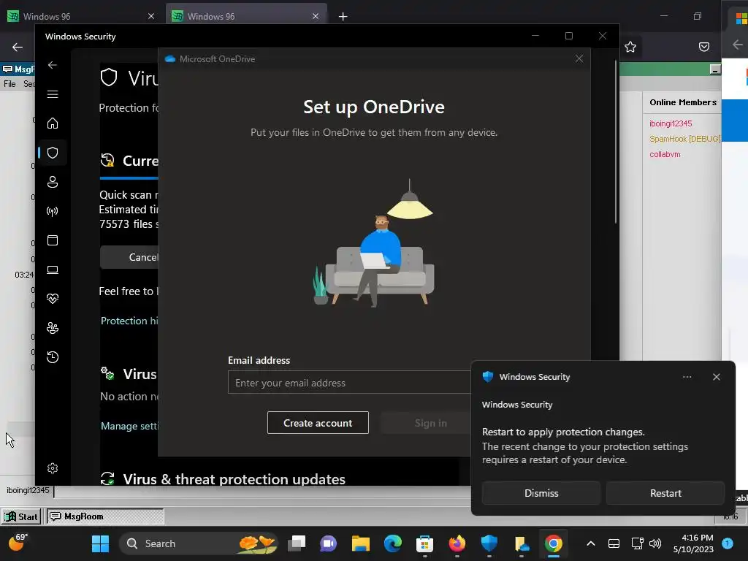Click the Sign in button
Image resolution: width=748 pixels, height=561 pixels.
[x=430, y=423]
